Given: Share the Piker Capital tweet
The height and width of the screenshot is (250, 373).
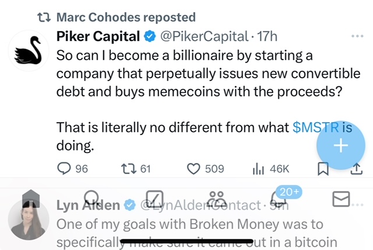Looking at the screenshot, I should pos(356,169).
